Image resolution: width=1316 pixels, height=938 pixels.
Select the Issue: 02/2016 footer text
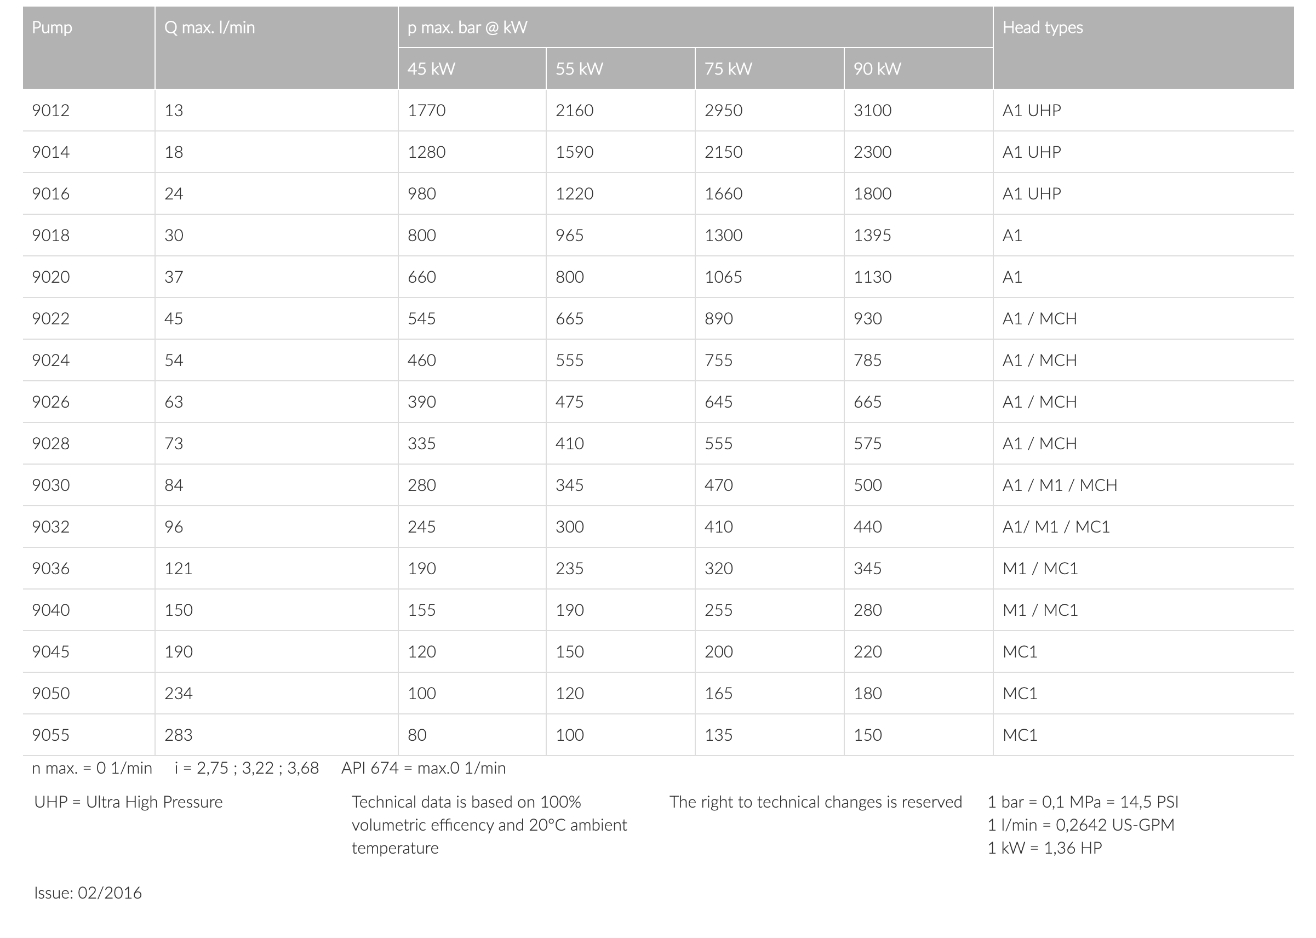88,893
